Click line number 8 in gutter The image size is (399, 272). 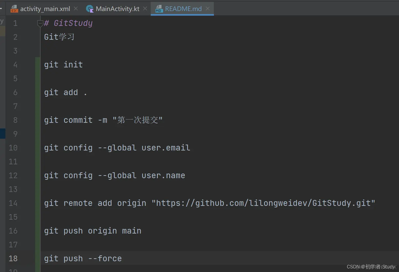[x=15, y=120]
